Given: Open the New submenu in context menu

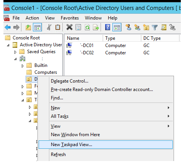Looking at the screenshot, I should pyautogui.click(x=106, y=108).
